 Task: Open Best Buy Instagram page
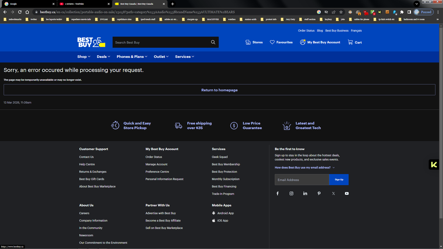pyautogui.click(x=291, y=193)
